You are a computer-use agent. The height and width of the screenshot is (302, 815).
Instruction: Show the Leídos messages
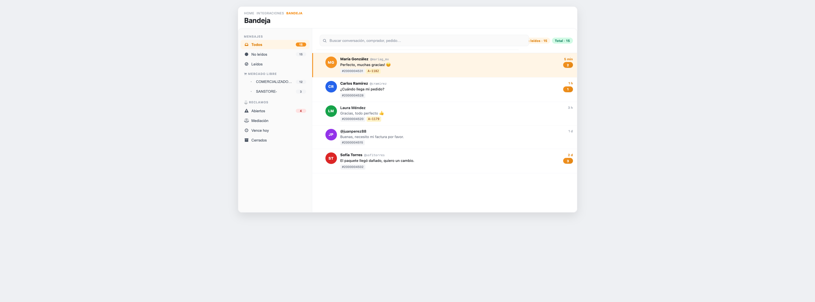tap(275, 64)
